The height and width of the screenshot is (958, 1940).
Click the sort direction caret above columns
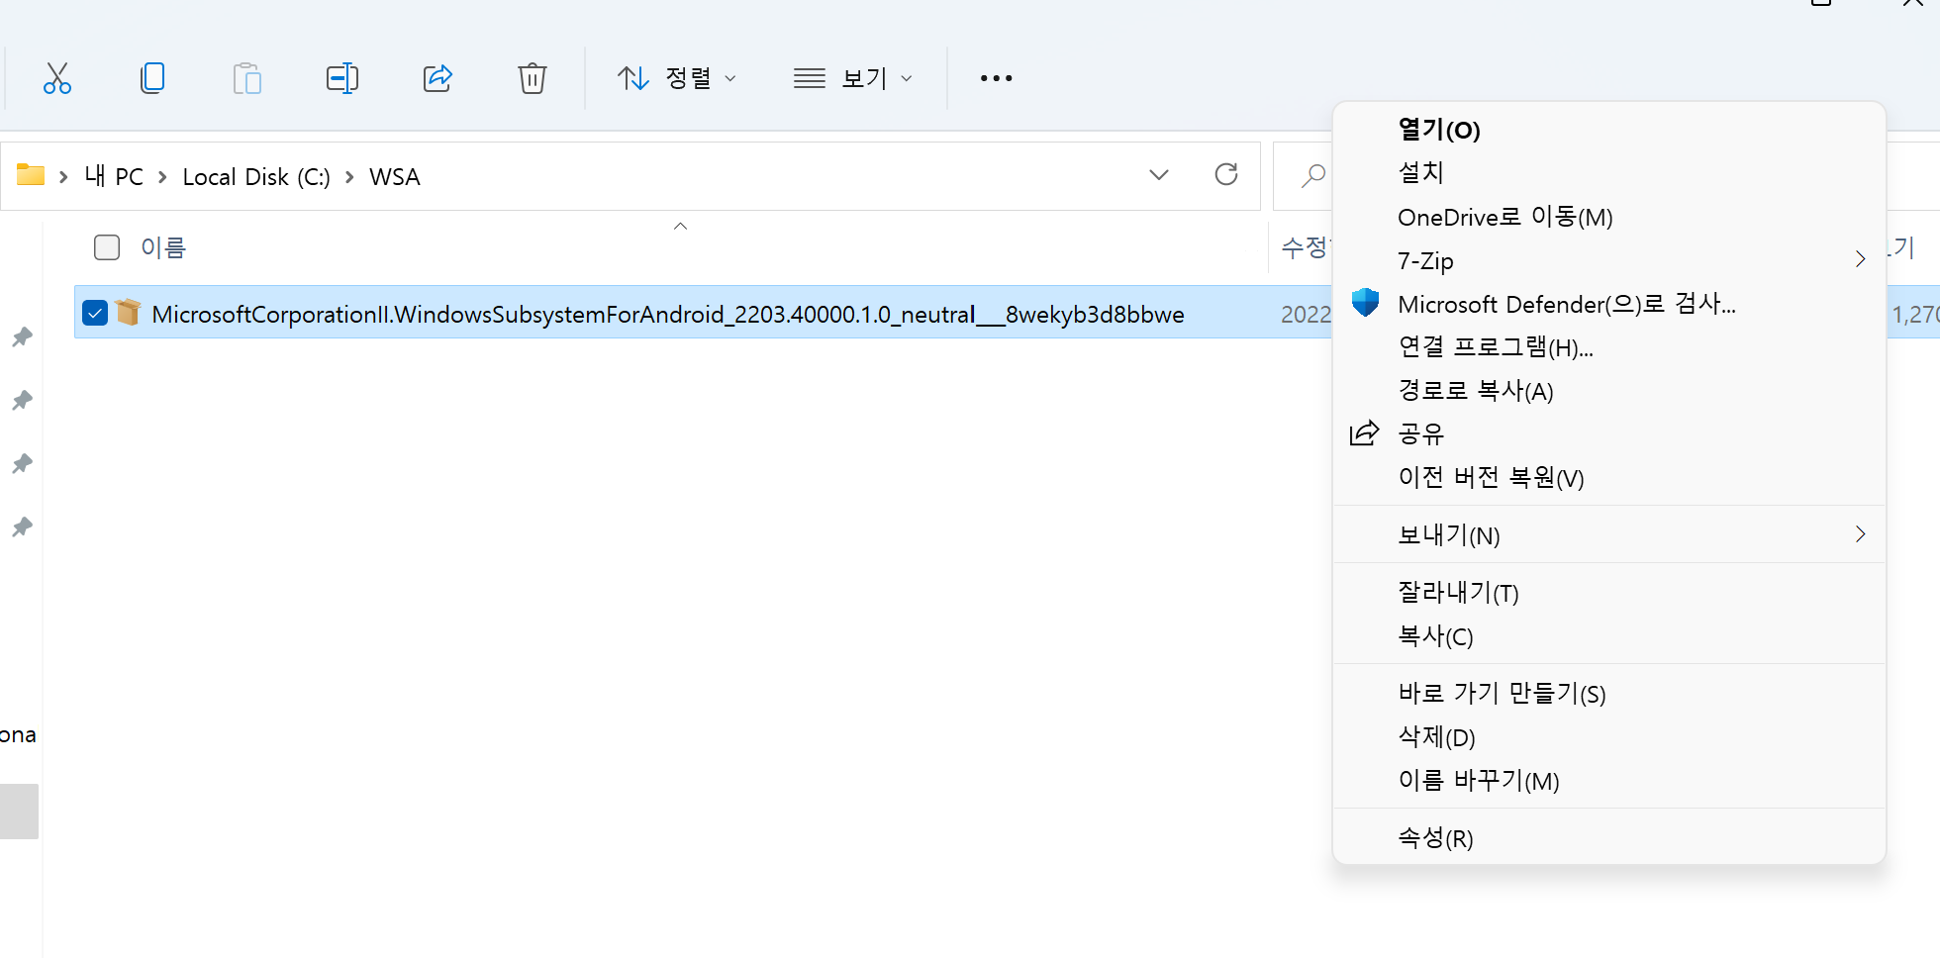(680, 227)
